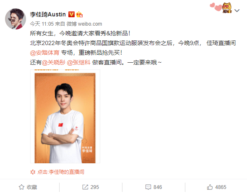Click the repost share icon
The height and width of the screenshot is (194, 247).
(x=85, y=187)
